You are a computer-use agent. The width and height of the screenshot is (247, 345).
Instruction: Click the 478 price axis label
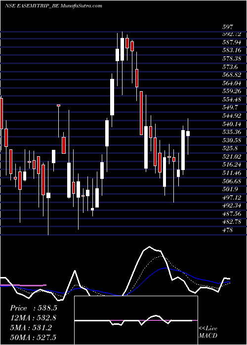click(228, 230)
